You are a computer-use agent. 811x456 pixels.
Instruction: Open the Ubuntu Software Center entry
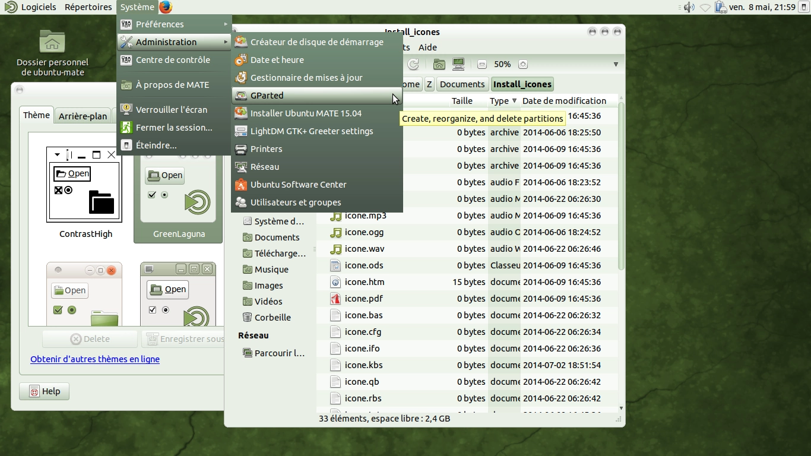tap(298, 185)
